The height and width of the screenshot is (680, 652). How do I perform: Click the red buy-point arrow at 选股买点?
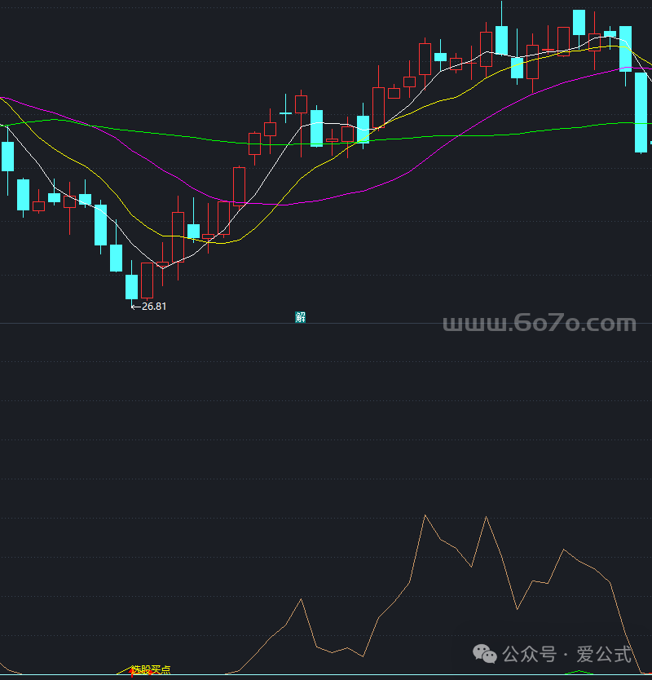(x=134, y=672)
